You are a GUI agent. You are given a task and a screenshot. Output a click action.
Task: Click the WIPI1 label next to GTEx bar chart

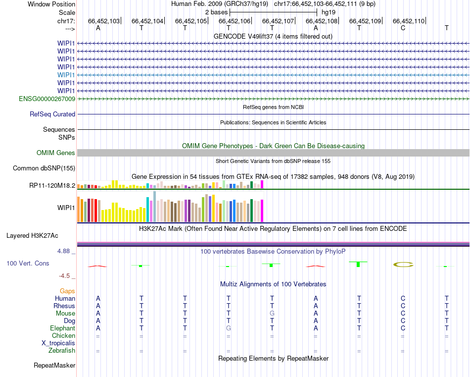coord(66,208)
